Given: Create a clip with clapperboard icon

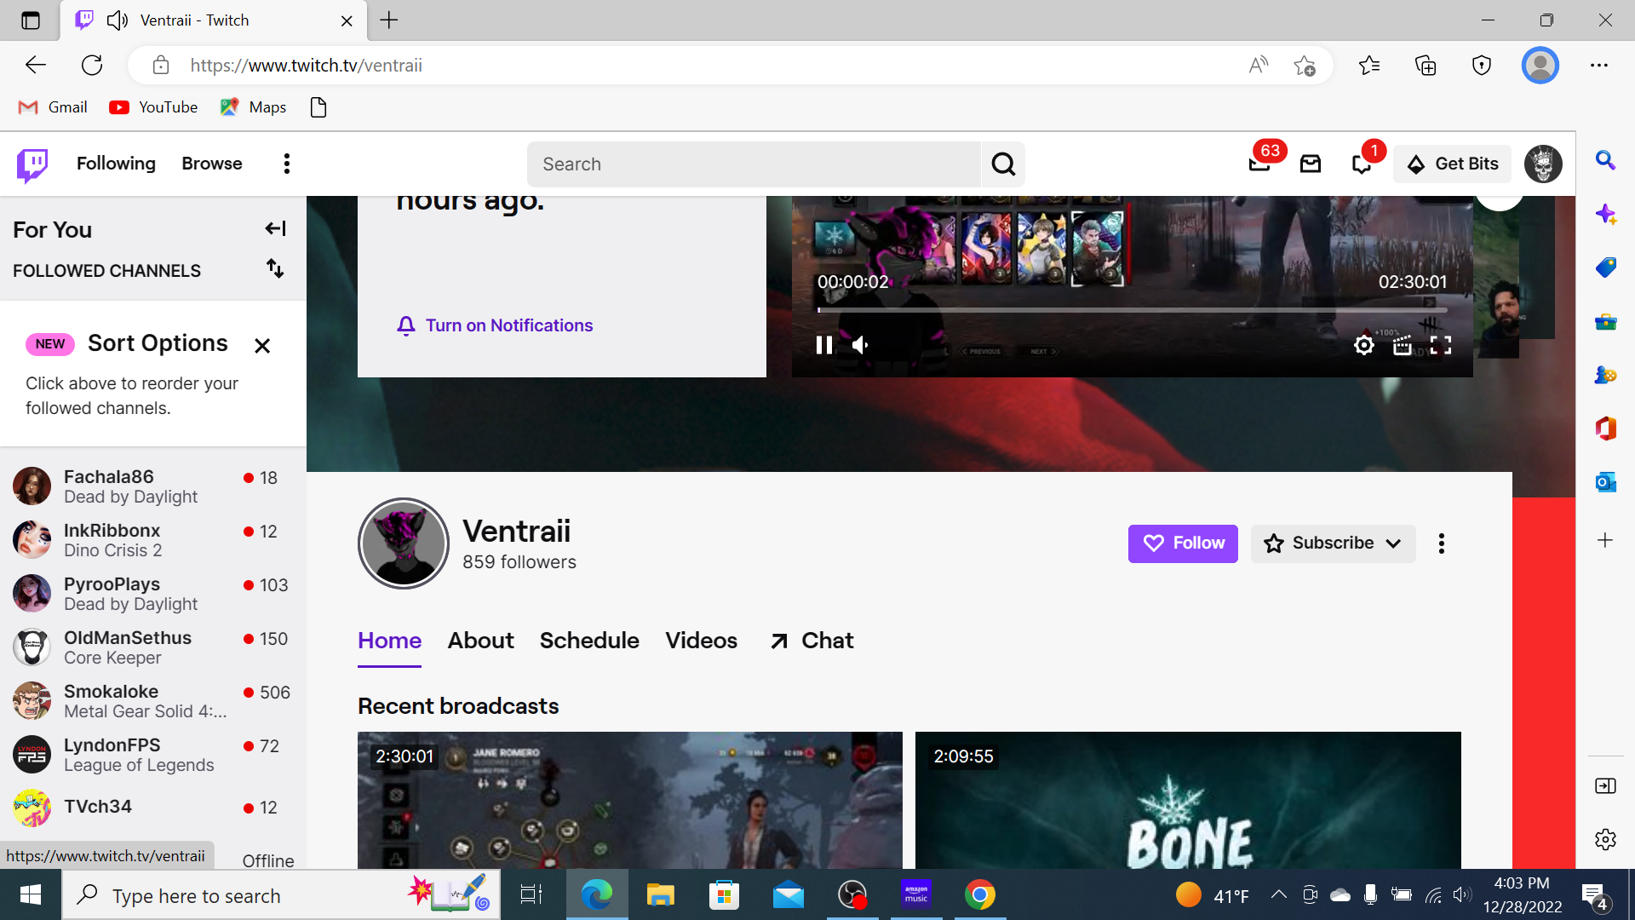Looking at the screenshot, I should [x=1403, y=345].
